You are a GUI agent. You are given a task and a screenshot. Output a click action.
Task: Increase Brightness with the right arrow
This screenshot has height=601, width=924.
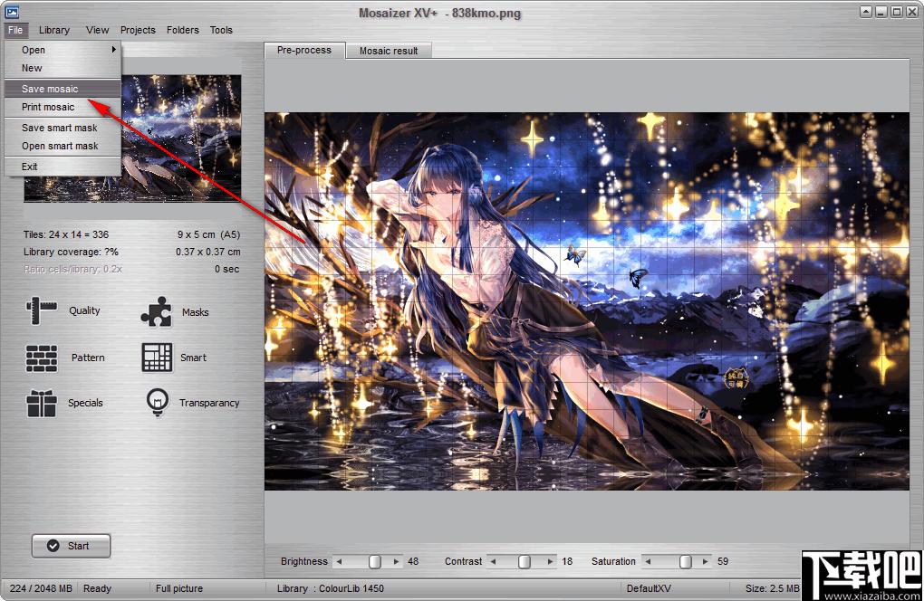click(x=397, y=561)
